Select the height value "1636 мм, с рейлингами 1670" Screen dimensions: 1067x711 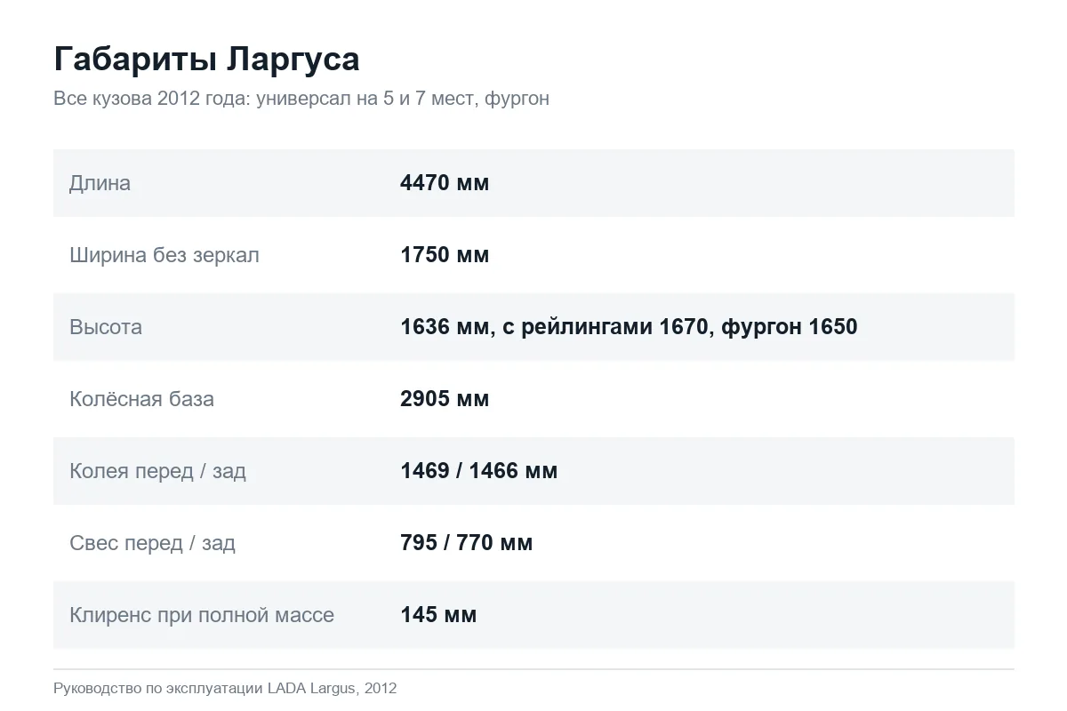(x=553, y=327)
